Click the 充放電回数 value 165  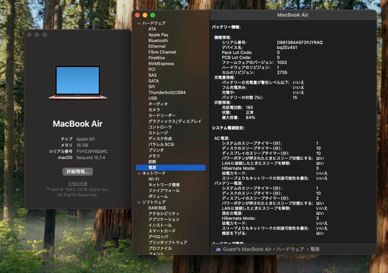[249, 108]
